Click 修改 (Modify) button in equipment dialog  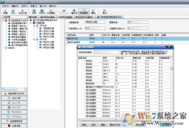(94, 125)
